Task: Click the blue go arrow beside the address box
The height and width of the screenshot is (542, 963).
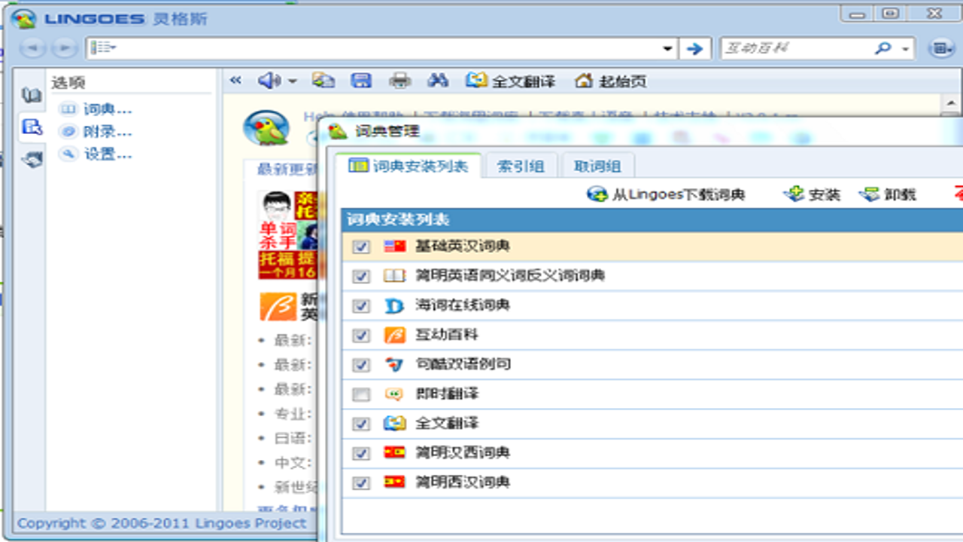Action: [x=694, y=48]
